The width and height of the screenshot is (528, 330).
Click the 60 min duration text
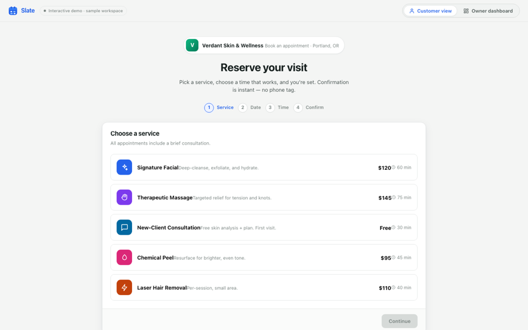tap(404, 167)
